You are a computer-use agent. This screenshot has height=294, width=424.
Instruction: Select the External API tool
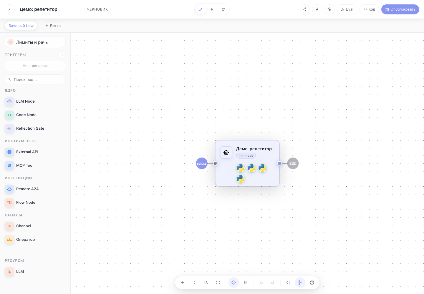tap(35, 152)
